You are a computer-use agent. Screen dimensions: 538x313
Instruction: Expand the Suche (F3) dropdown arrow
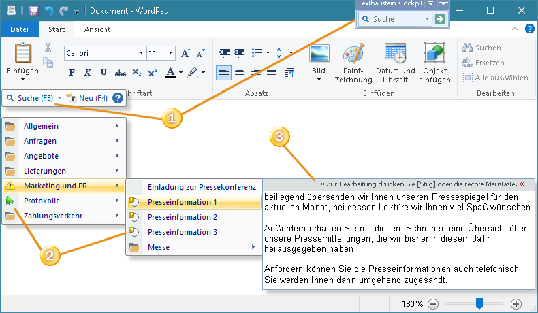point(60,98)
